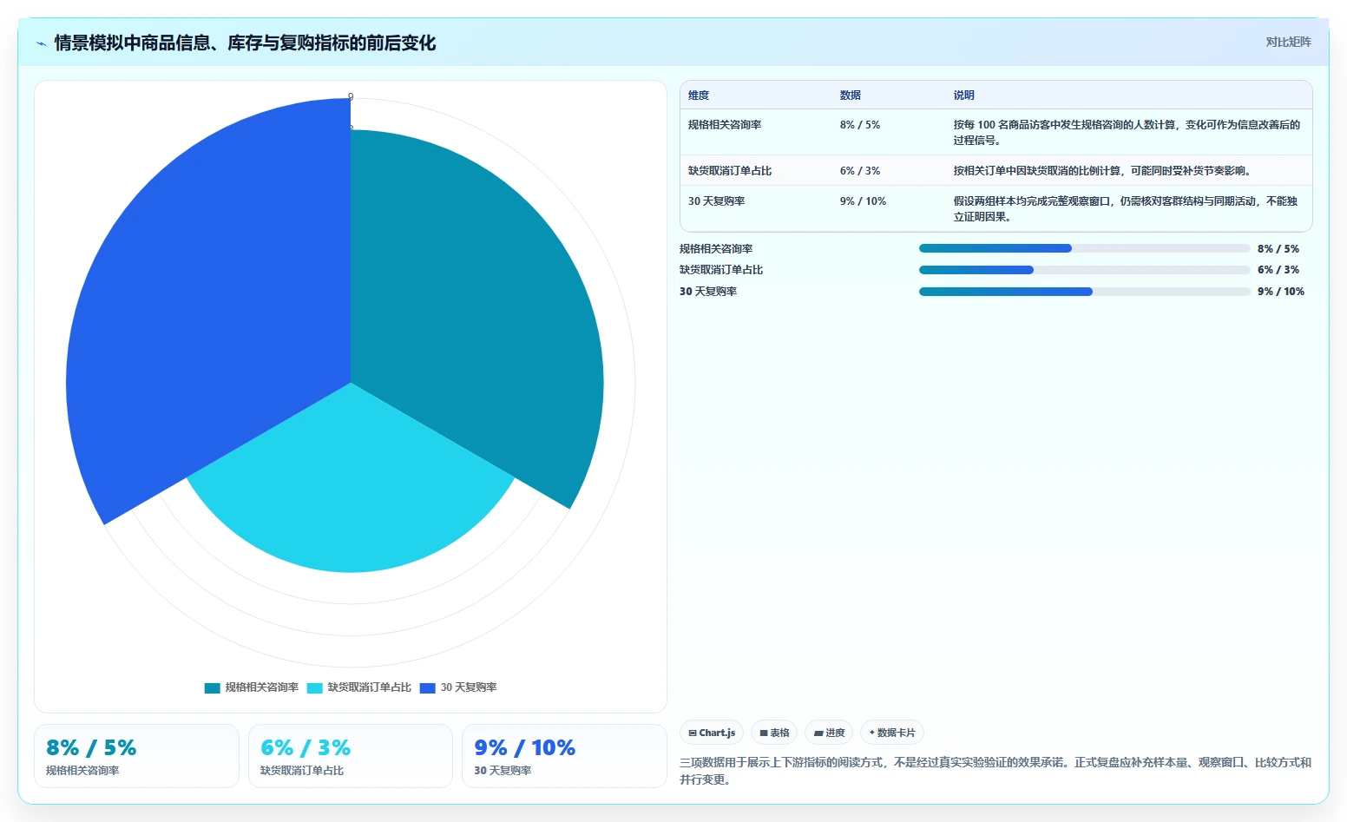Select the 表格 tag chip

(774, 733)
